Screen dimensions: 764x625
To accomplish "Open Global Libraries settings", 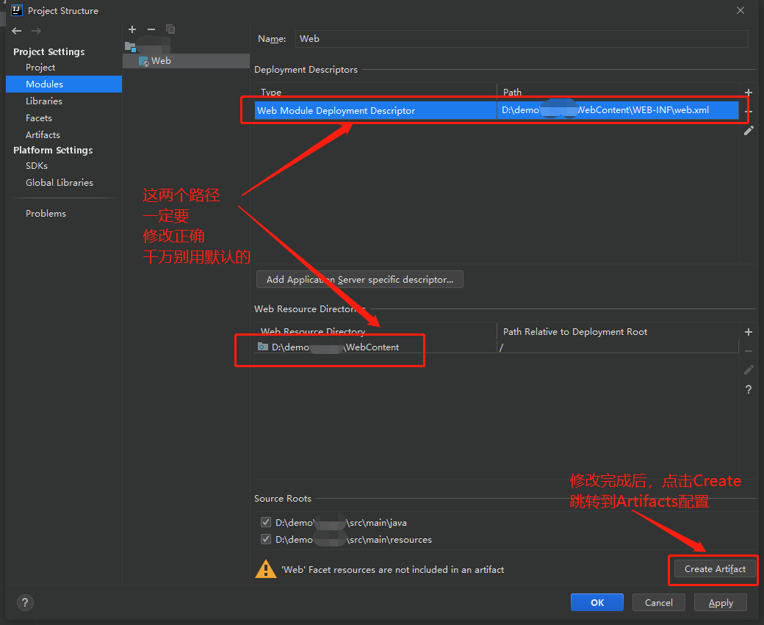I will (60, 182).
